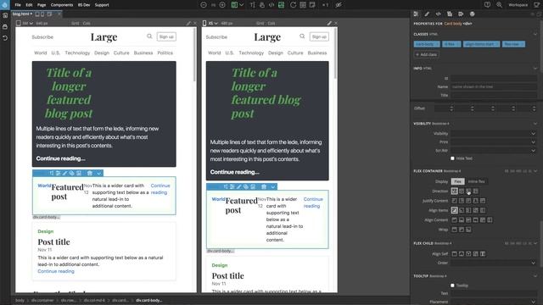Select last Justify Content icon
The image size is (543, 305).
[x=483, y=201]
